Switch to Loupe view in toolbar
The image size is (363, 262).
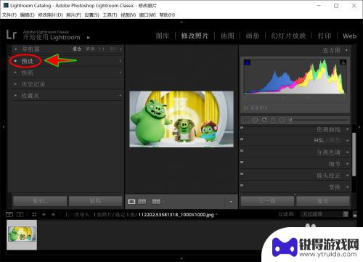[131, 201]
